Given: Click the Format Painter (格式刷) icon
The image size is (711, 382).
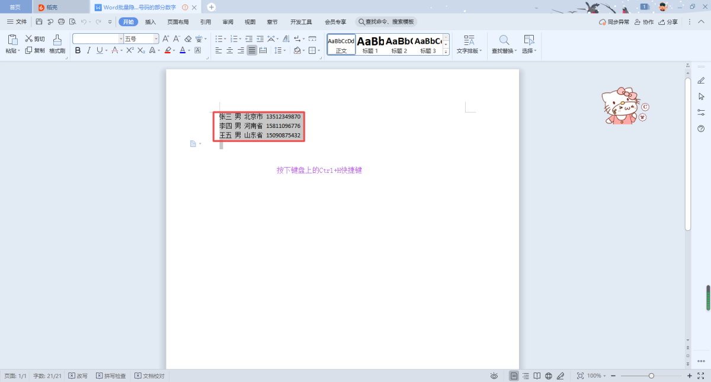Looking at the screenshot, I should (x=57, y=40).
